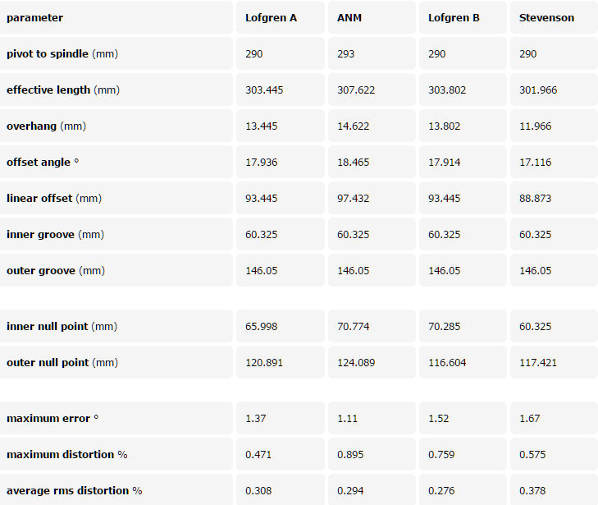Click the 'linear offset' row label

(53, 199)
